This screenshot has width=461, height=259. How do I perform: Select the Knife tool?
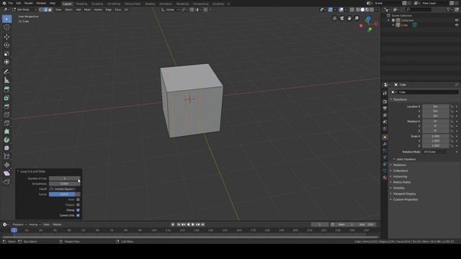(6, 123)
